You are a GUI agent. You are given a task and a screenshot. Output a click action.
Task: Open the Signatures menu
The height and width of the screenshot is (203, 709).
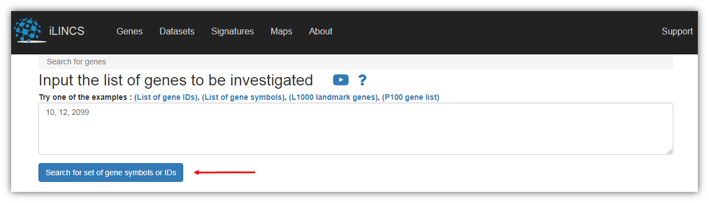232,31
